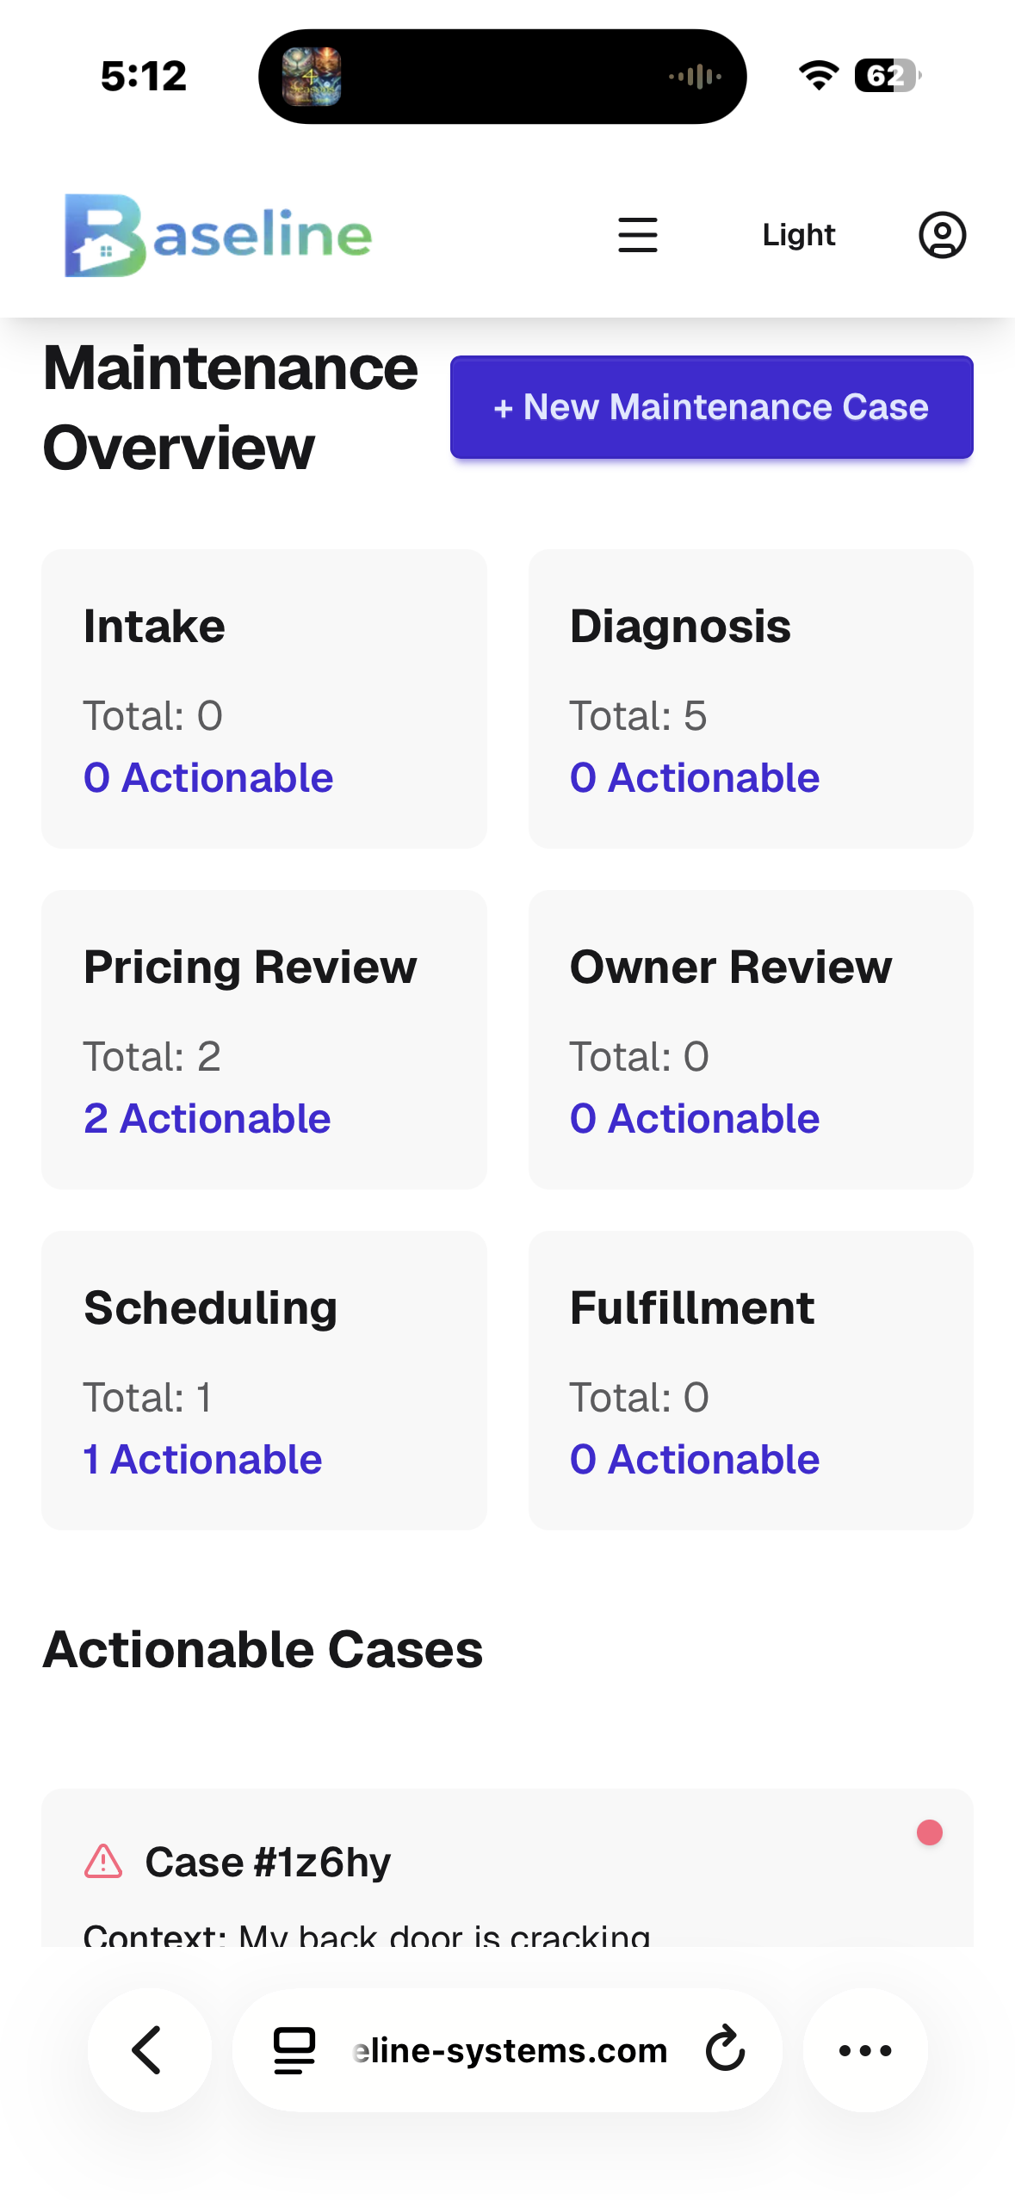
Task: Tap the audio waveform indicator in Dynamic Island
Action: [695, 77]
